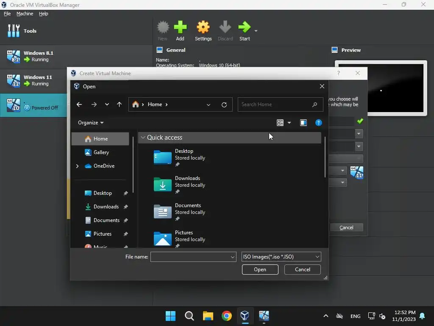
Task: Open the ISO Images file type dropdown
Action: (281, 257)
